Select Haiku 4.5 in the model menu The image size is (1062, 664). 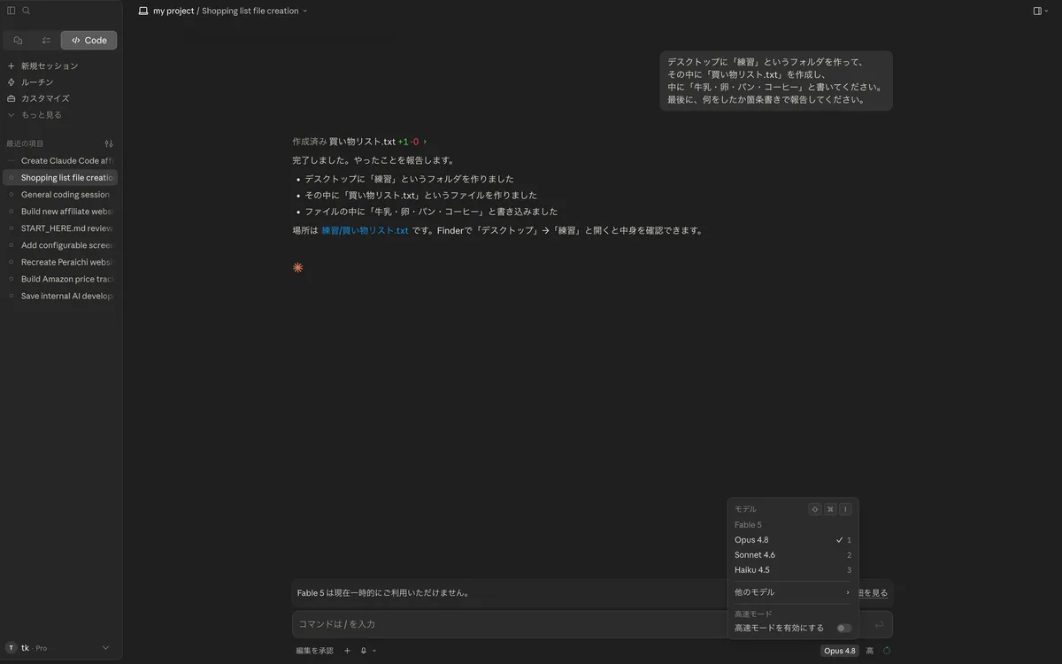click(793, 570)
